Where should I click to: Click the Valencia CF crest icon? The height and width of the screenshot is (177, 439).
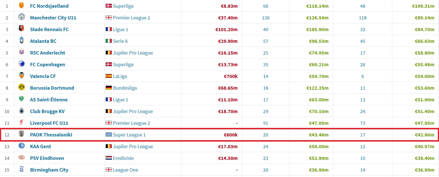point(21,76)
